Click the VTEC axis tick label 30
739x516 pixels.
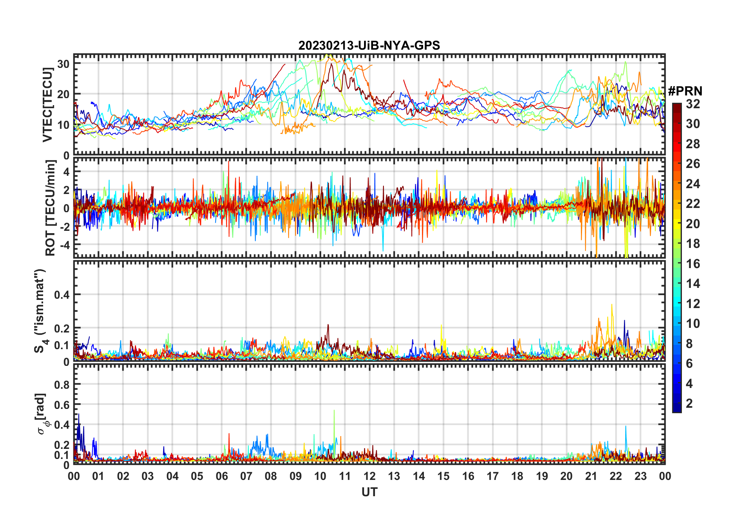tap(63, 64)
